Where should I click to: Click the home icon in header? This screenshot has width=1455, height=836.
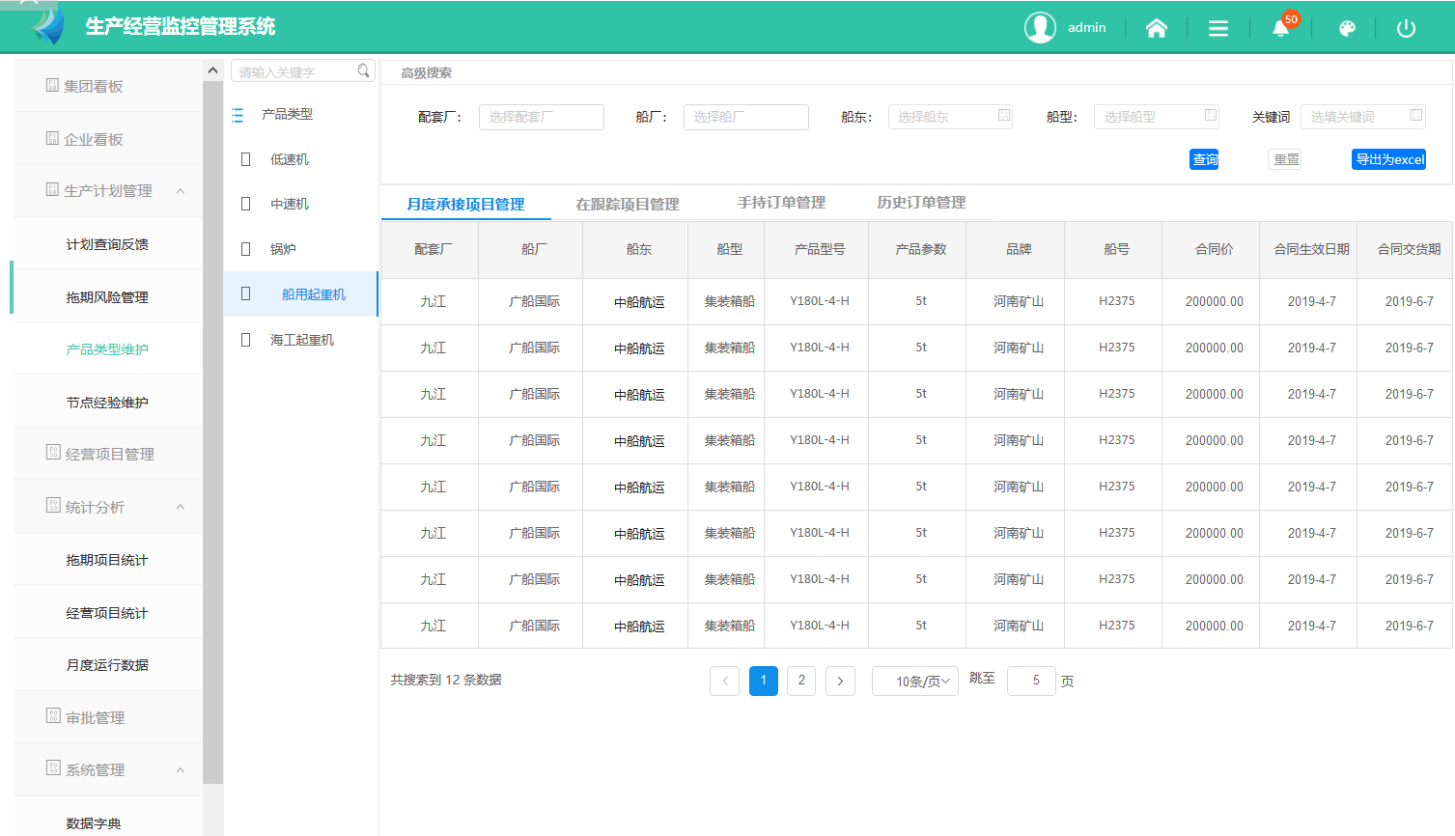[1156, 28]
